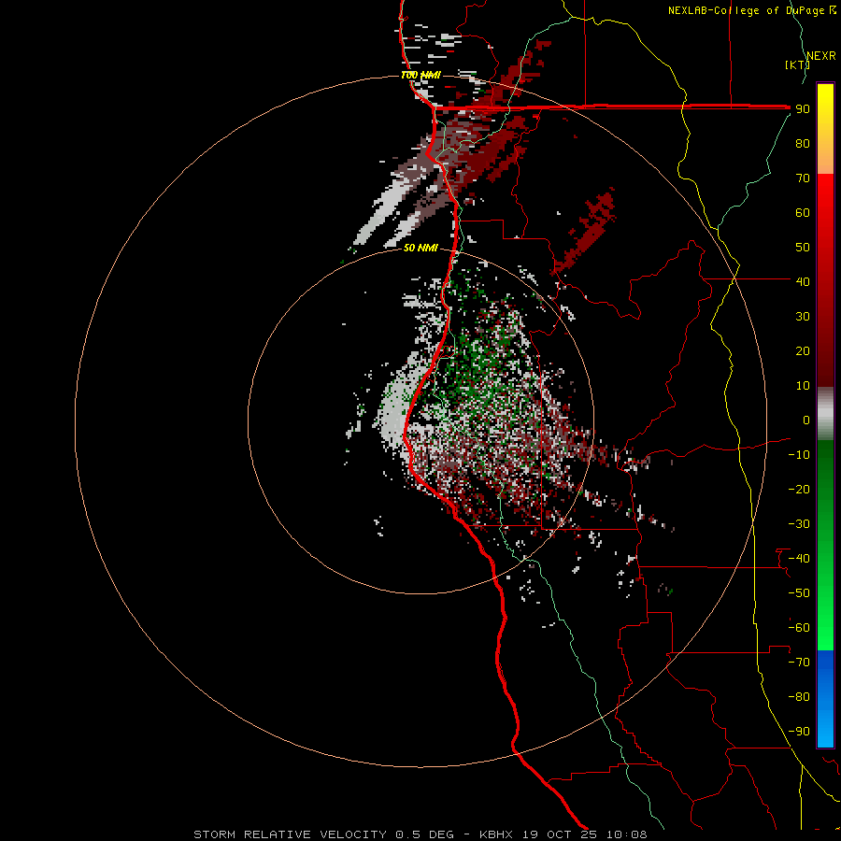Click the '50 NMI' range ring label
841x841 pixels.
[420, 248]
